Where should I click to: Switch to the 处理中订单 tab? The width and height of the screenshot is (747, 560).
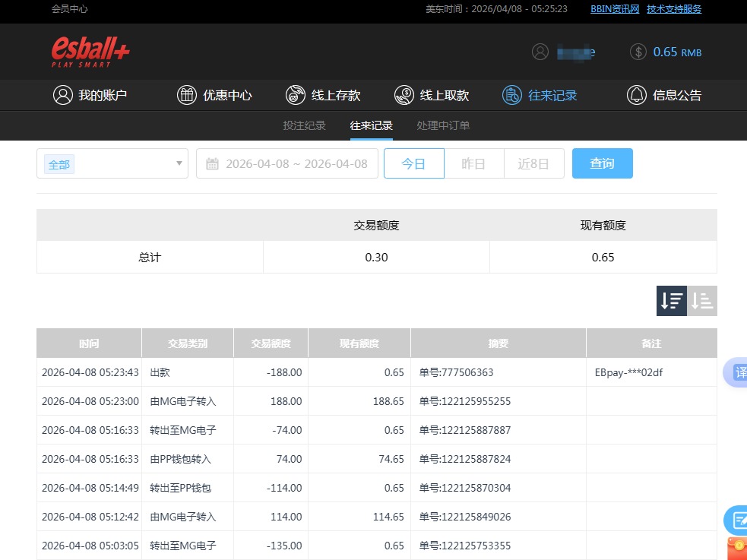(443, 125)
